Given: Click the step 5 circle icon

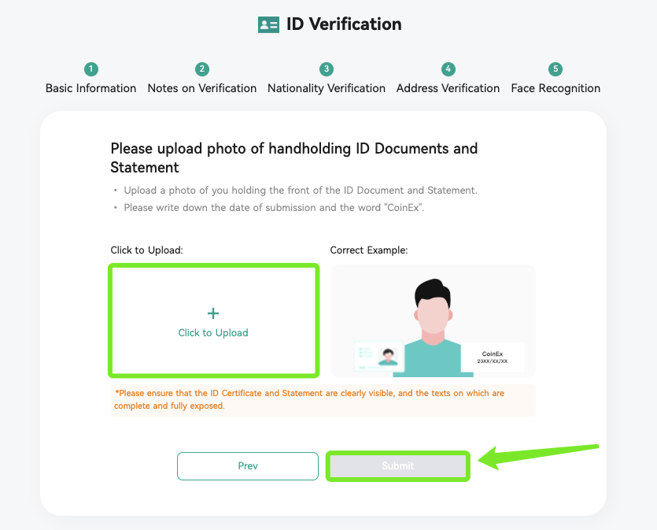Looking at the screenshot, I should point(555,69).
